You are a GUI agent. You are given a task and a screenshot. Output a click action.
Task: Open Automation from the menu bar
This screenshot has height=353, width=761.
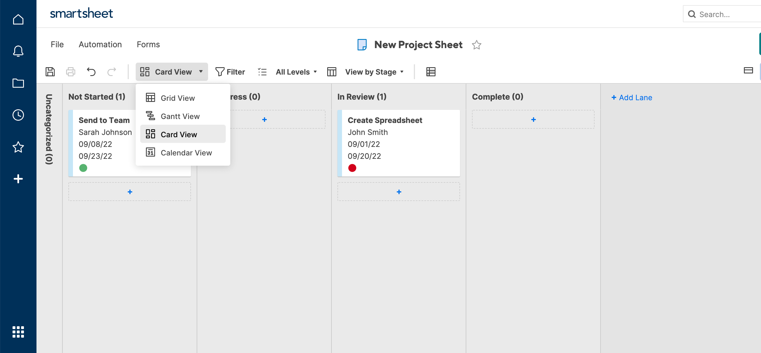pos(100,44)
